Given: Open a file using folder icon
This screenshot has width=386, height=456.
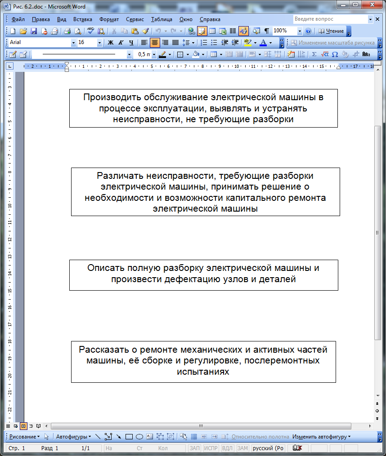Looking at the screenshot, I should (23, 31).
